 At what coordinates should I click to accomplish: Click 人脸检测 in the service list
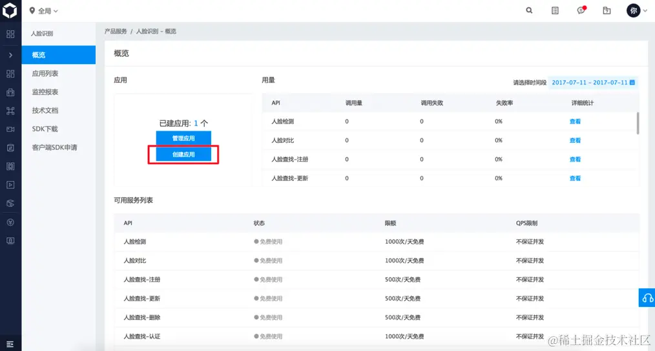click(x=134, y=242)
